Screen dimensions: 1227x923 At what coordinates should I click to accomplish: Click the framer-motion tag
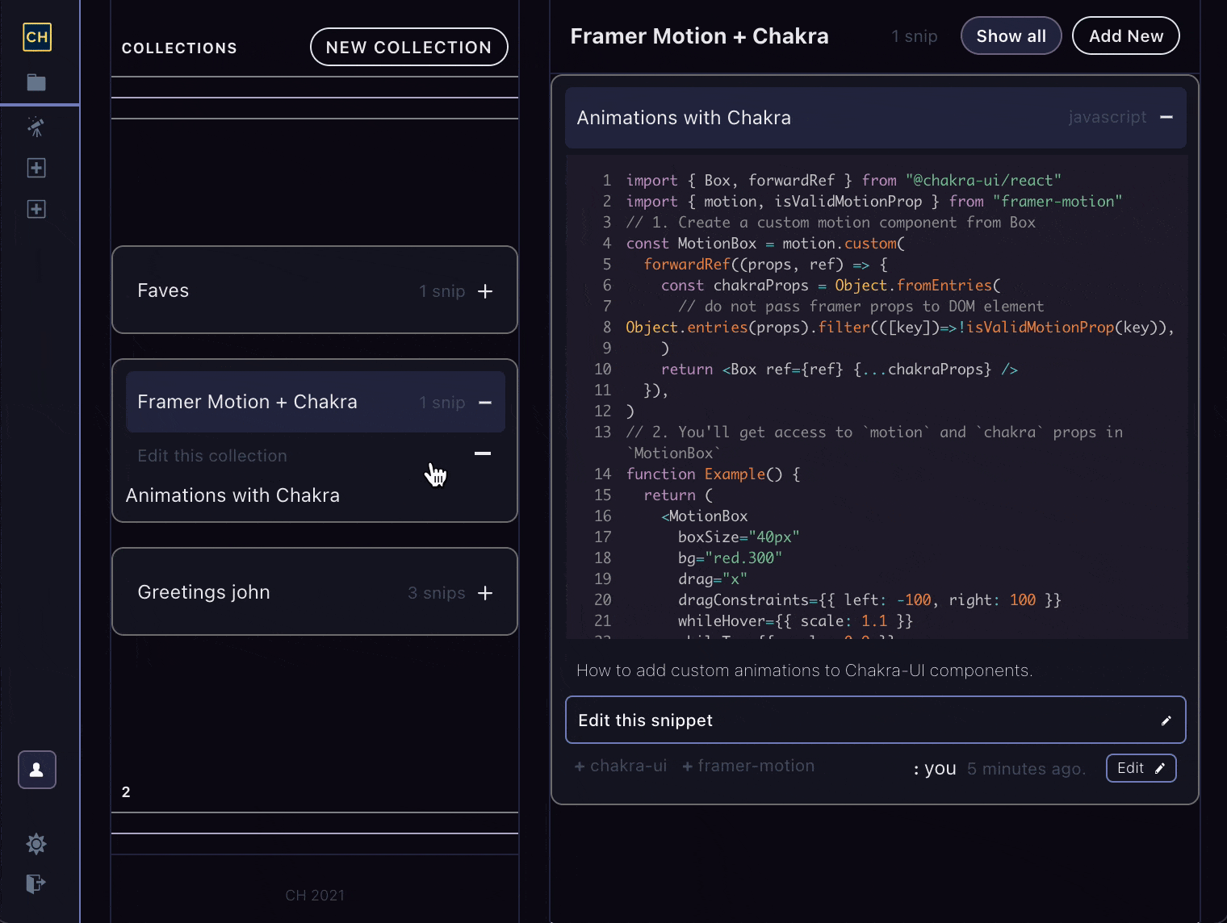click(748, 766)
